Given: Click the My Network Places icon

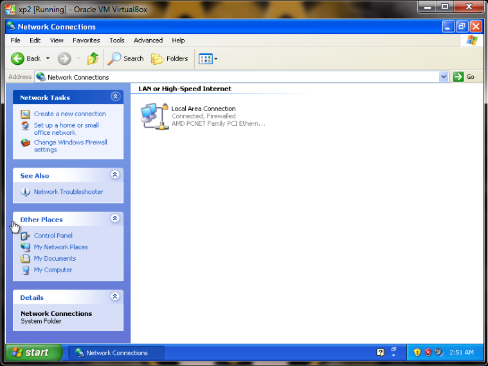Looking at the screenshot, I should (25, 247).
